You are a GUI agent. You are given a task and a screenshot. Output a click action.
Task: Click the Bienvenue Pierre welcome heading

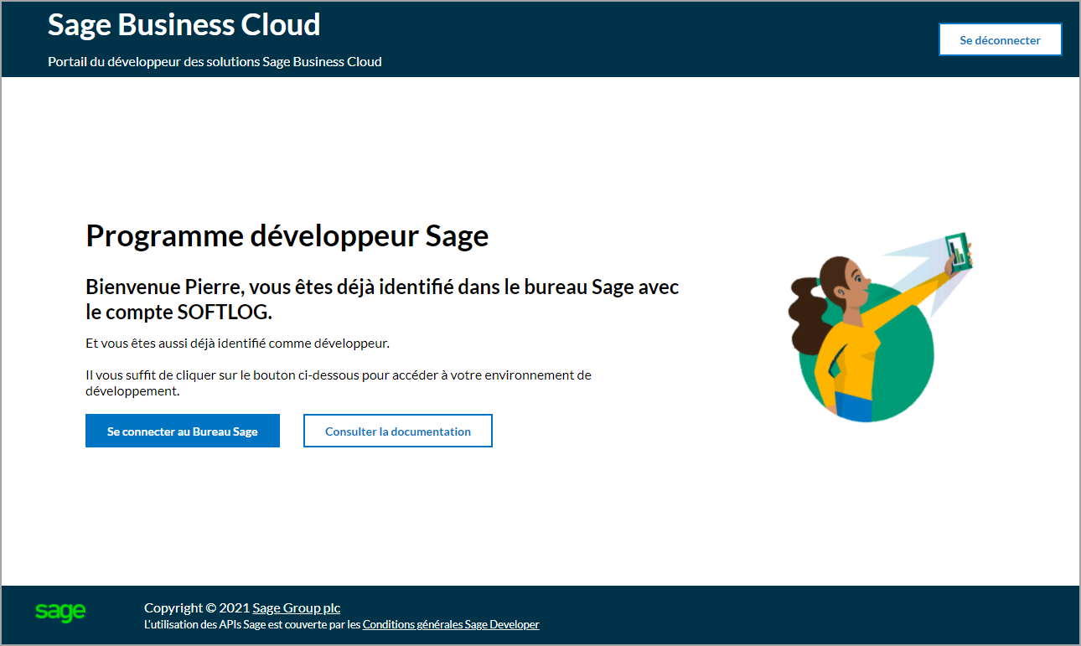pos(382,299)
